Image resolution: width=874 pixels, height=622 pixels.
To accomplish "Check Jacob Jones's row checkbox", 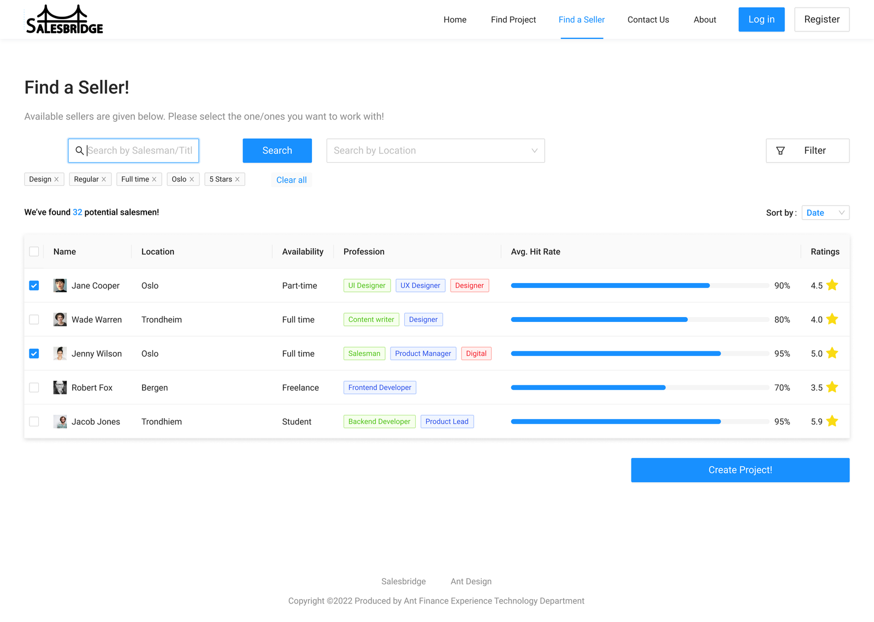I will tap(34, 421).
